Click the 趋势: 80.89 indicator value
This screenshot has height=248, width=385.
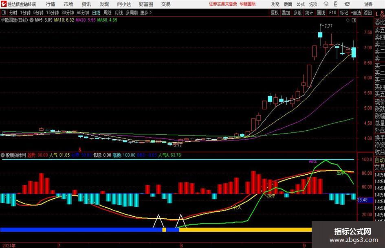pyautogui.click(x=37, y=155)
